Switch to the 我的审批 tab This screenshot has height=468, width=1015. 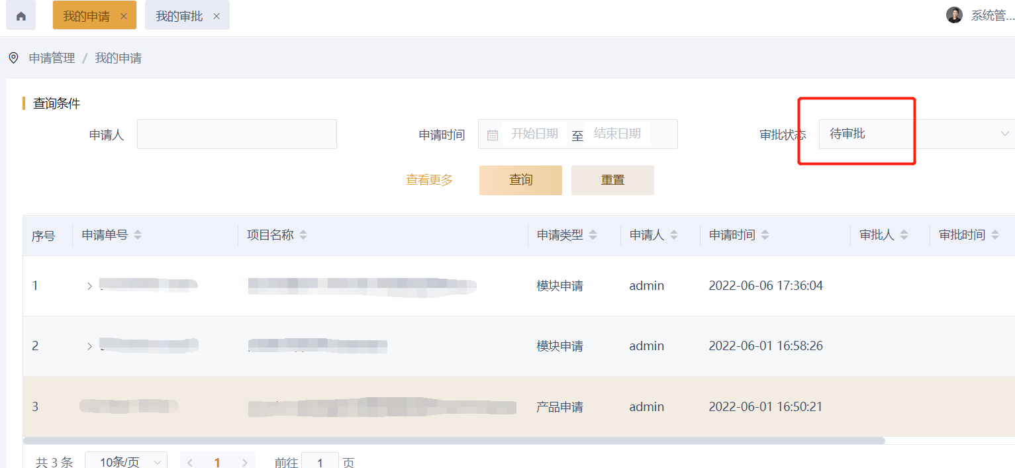click(179, 17)
